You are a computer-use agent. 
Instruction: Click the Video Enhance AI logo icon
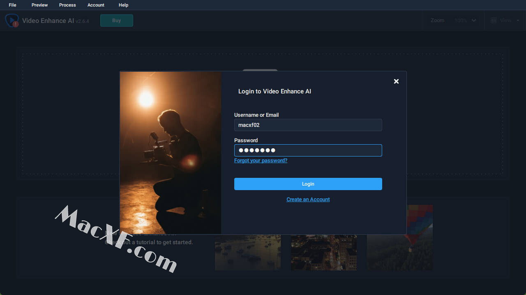[12, 20]
